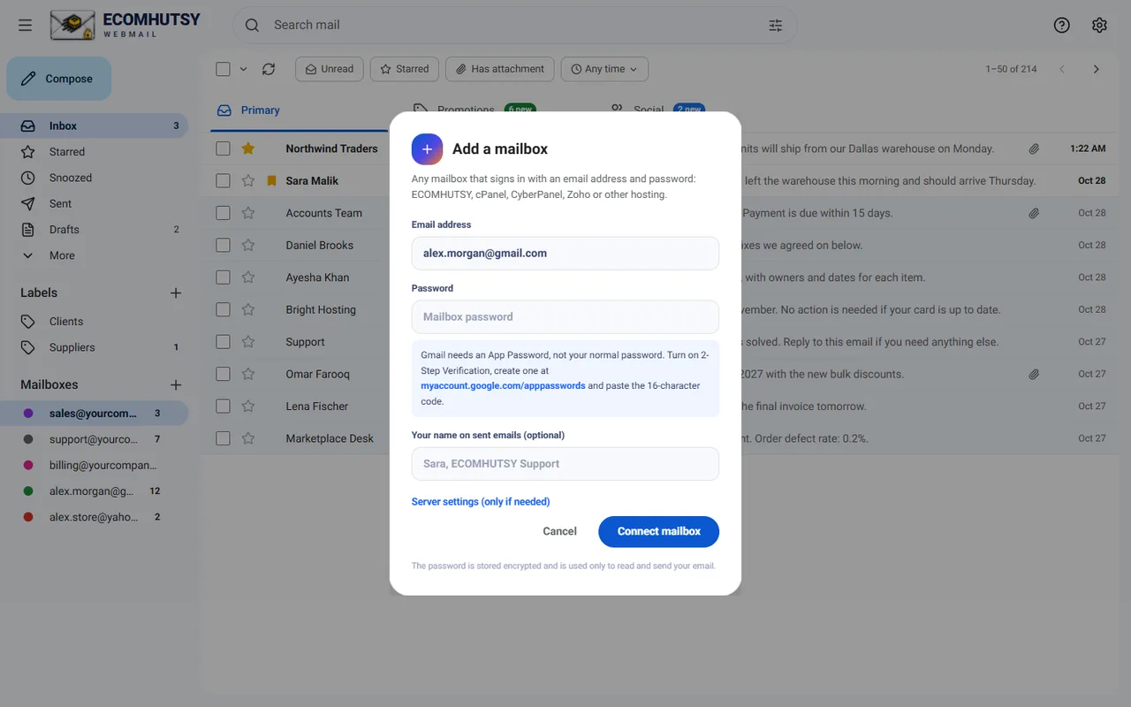The image size is (1131, 707).
Task: Unstar the Northwind Traders email
Action: click(x=248, y=148)
